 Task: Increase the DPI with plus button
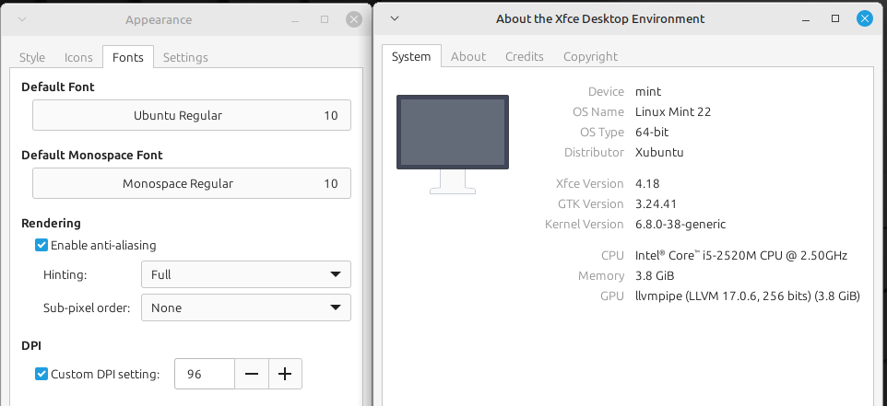point(285,374)
